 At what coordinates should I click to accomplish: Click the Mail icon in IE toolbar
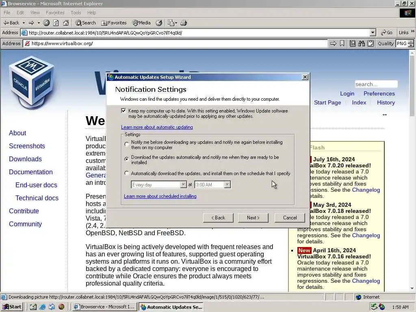[171, 23]
